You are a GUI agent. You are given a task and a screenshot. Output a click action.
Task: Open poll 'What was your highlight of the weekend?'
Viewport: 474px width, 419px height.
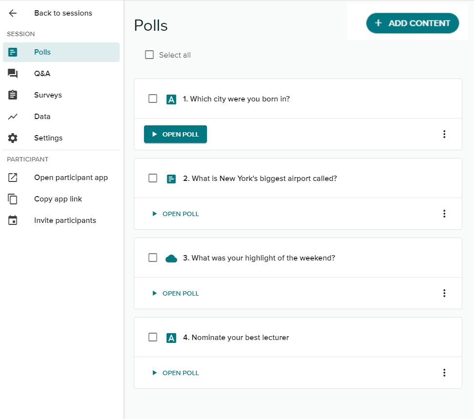click(x=175, y=293)
